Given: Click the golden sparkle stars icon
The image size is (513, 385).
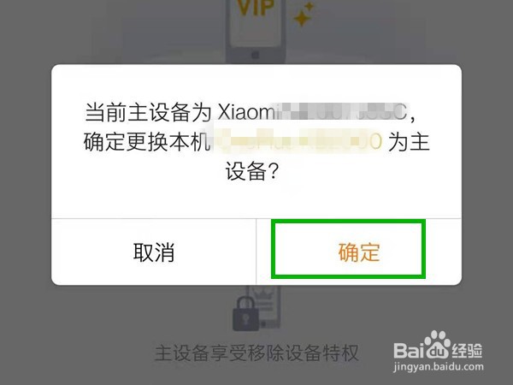Looking at the screenshot, I should [x=304, y=14].
